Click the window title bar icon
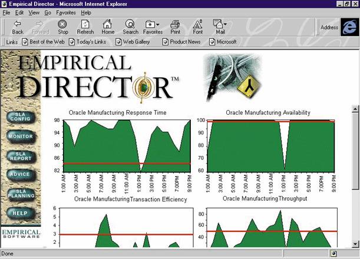Screen dimensions: 360x259 [4, 4]
